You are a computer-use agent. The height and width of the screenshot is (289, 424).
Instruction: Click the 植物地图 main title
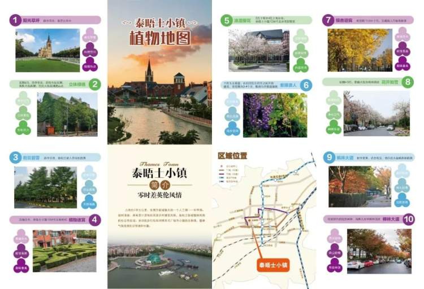tap(160, 38)
